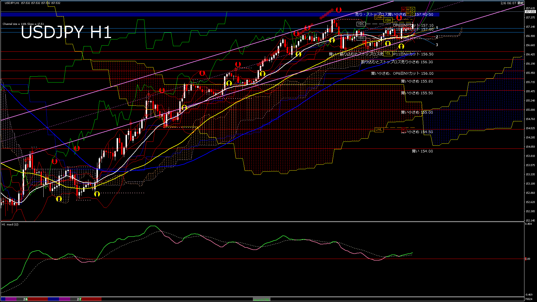Click the 買い小さめ 155.00 level text
The height and width of the screenshot is (302, 537).
pyautogui.click(x=417, y=112)
